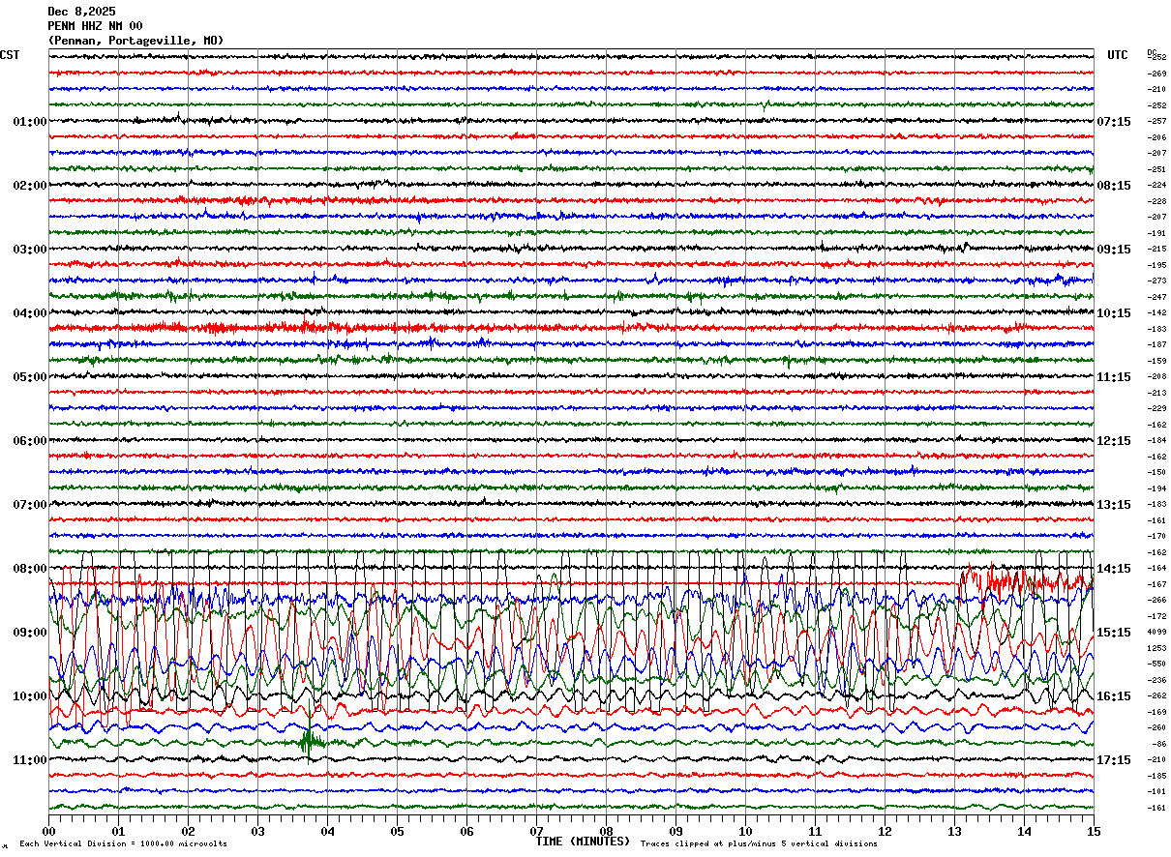Select the 06:00 CST time label

pos(30,441)
